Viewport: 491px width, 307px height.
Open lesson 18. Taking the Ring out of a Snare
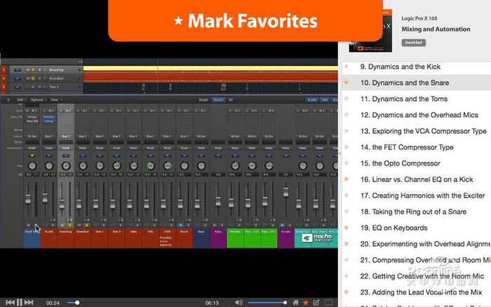tap(413, 212)
